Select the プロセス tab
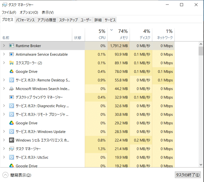 (8, 20)
